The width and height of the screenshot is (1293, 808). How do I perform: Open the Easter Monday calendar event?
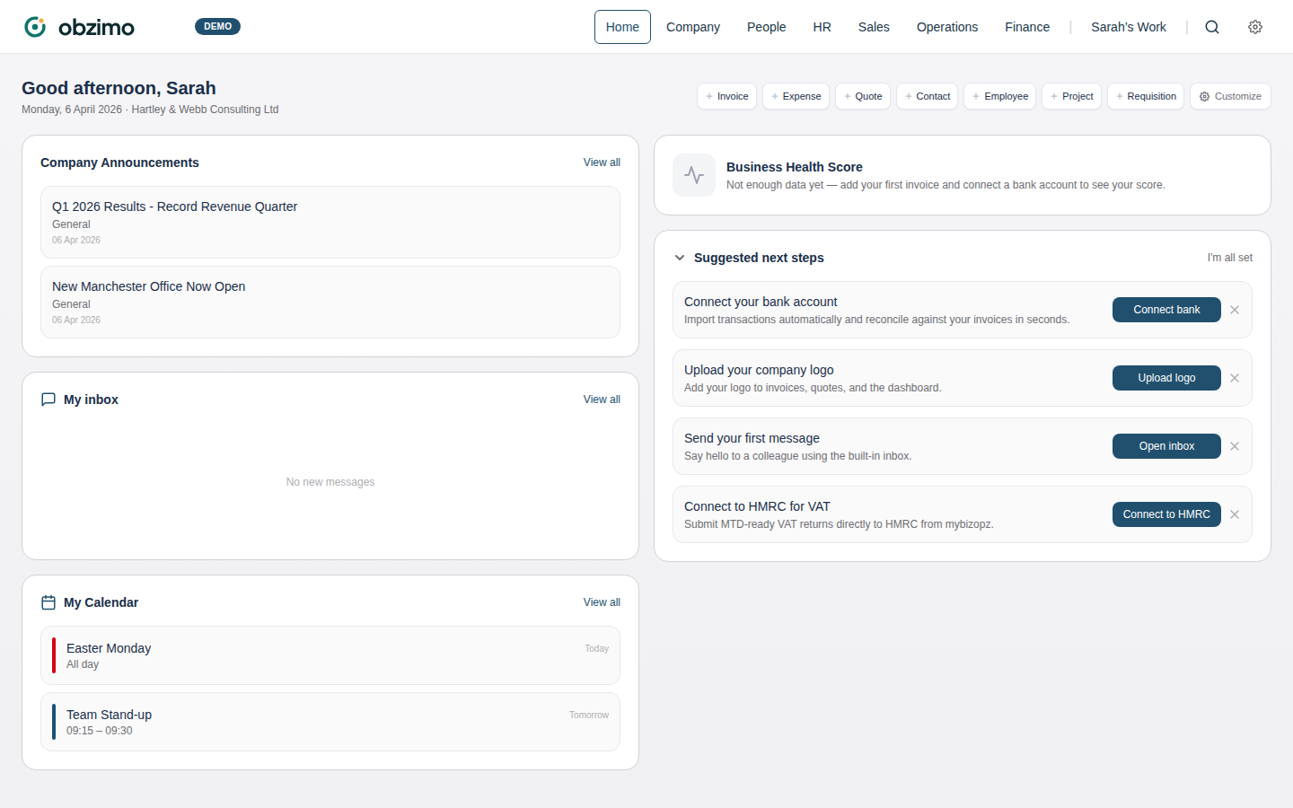click(330, 655)
